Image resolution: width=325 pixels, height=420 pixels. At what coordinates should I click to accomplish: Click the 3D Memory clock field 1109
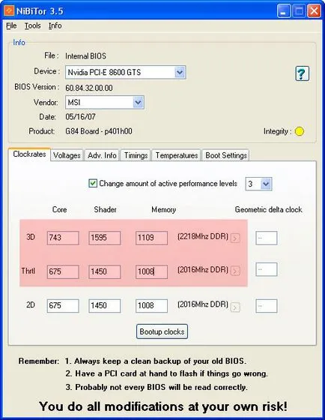[x=151, y=238]
